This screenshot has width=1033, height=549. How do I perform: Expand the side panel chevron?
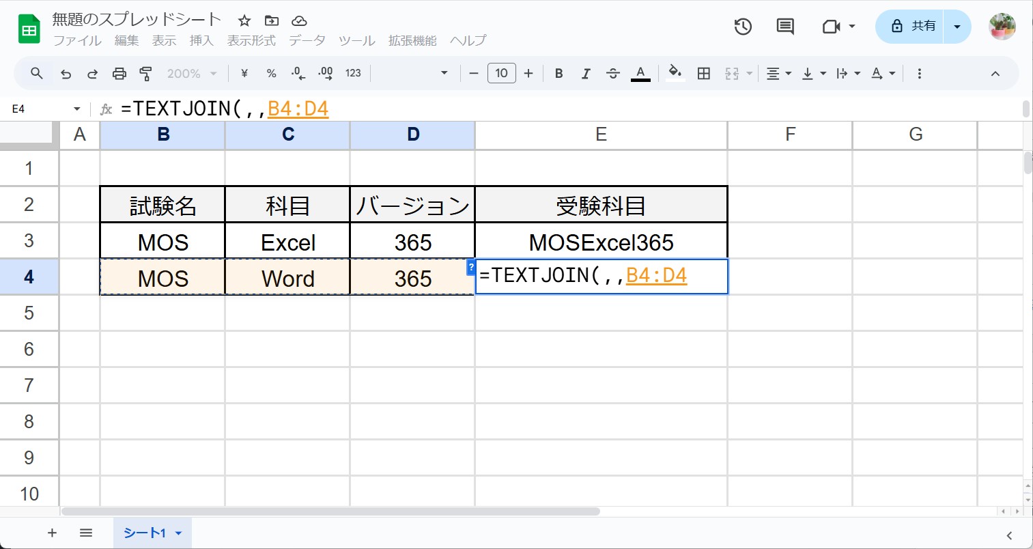(1009, 535)
